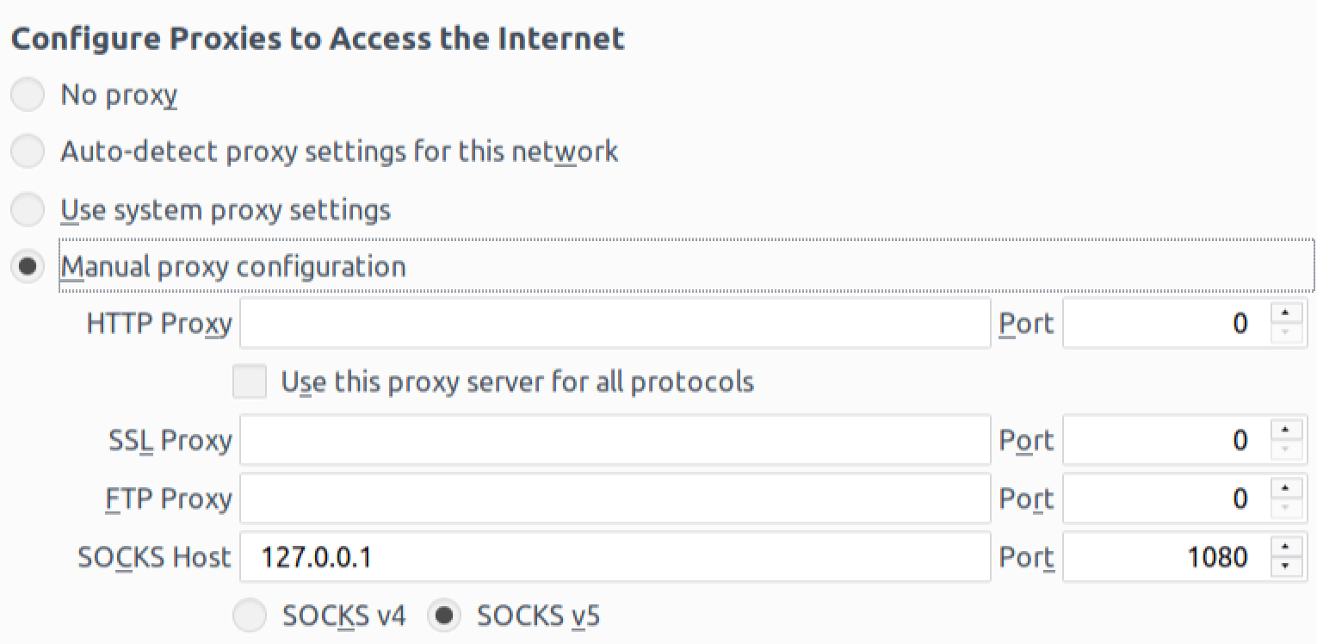This screenshot has height=644, width=1317.
Task: Select Use system proxy settings
Action: [28, 210]
